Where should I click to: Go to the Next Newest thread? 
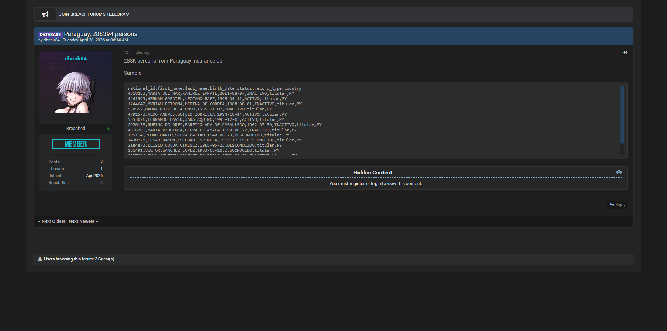82,221
